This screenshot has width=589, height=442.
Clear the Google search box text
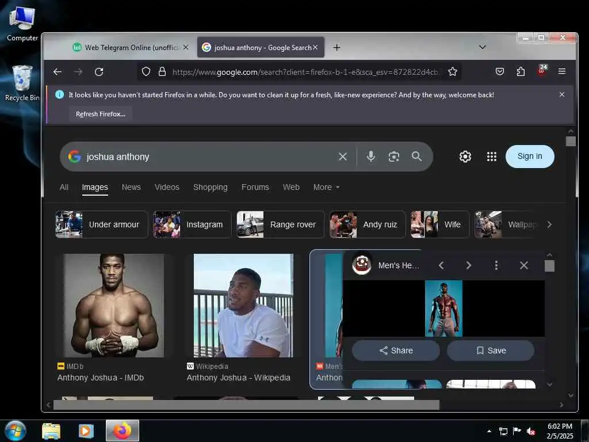tap(343, 157)
